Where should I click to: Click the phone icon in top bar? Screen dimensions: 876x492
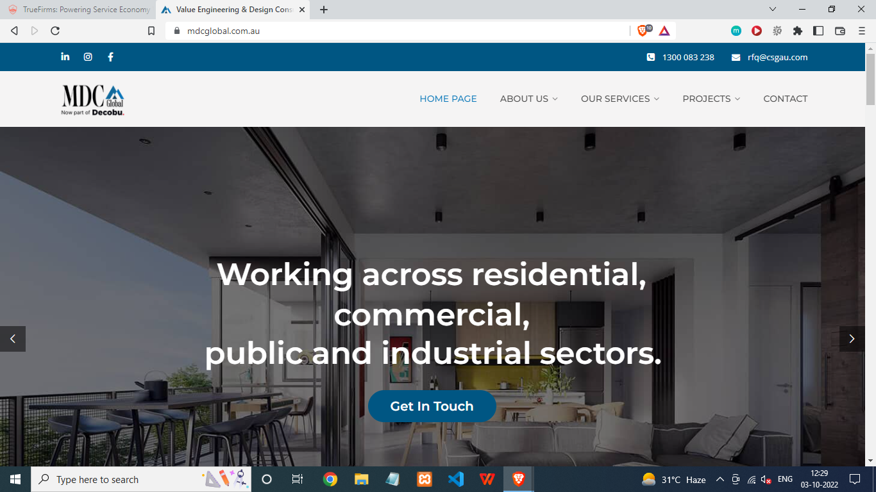tap(651, 57)
